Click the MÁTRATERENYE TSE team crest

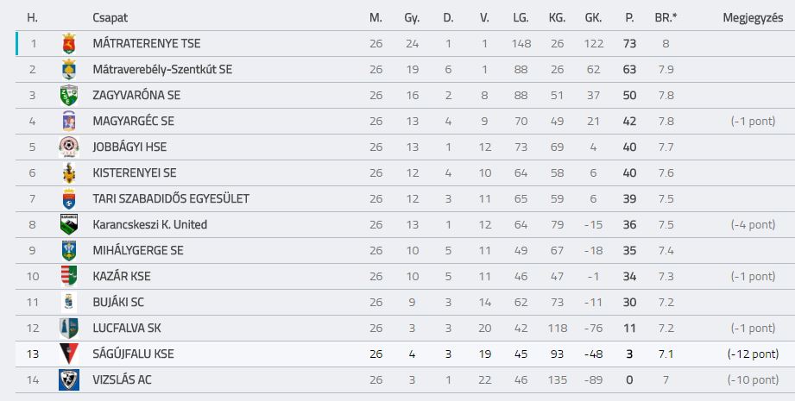69,43
